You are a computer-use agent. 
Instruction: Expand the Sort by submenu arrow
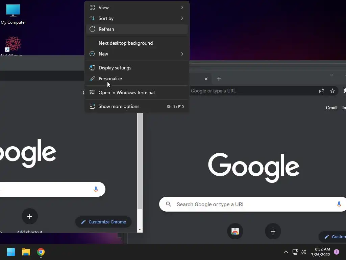click(x=182, y=18)
